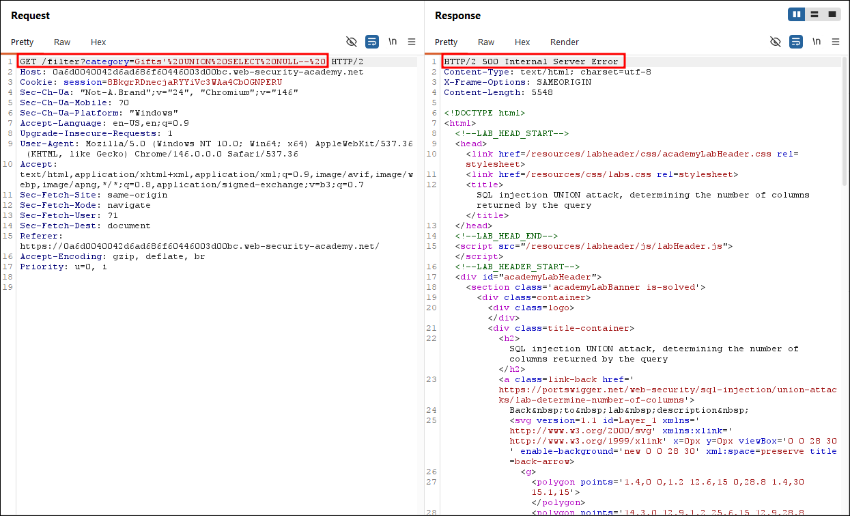Viewport: 850px width, 516px height.
Task: Open the Request panel hamburger menu
Action: pos(412,42)
